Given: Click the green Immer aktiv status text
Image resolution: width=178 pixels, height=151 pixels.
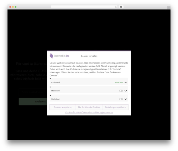Looking at the screenshot, I should point(119,82).
